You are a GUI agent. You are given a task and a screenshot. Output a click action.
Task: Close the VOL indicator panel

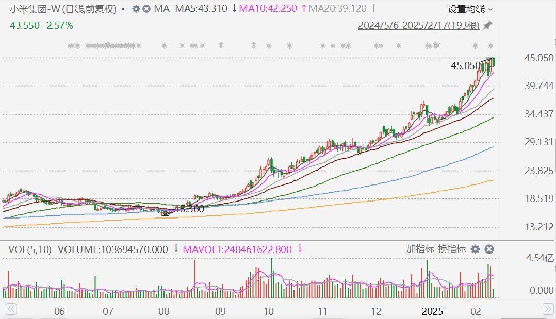pyautogui.click(x=489, y=249)
